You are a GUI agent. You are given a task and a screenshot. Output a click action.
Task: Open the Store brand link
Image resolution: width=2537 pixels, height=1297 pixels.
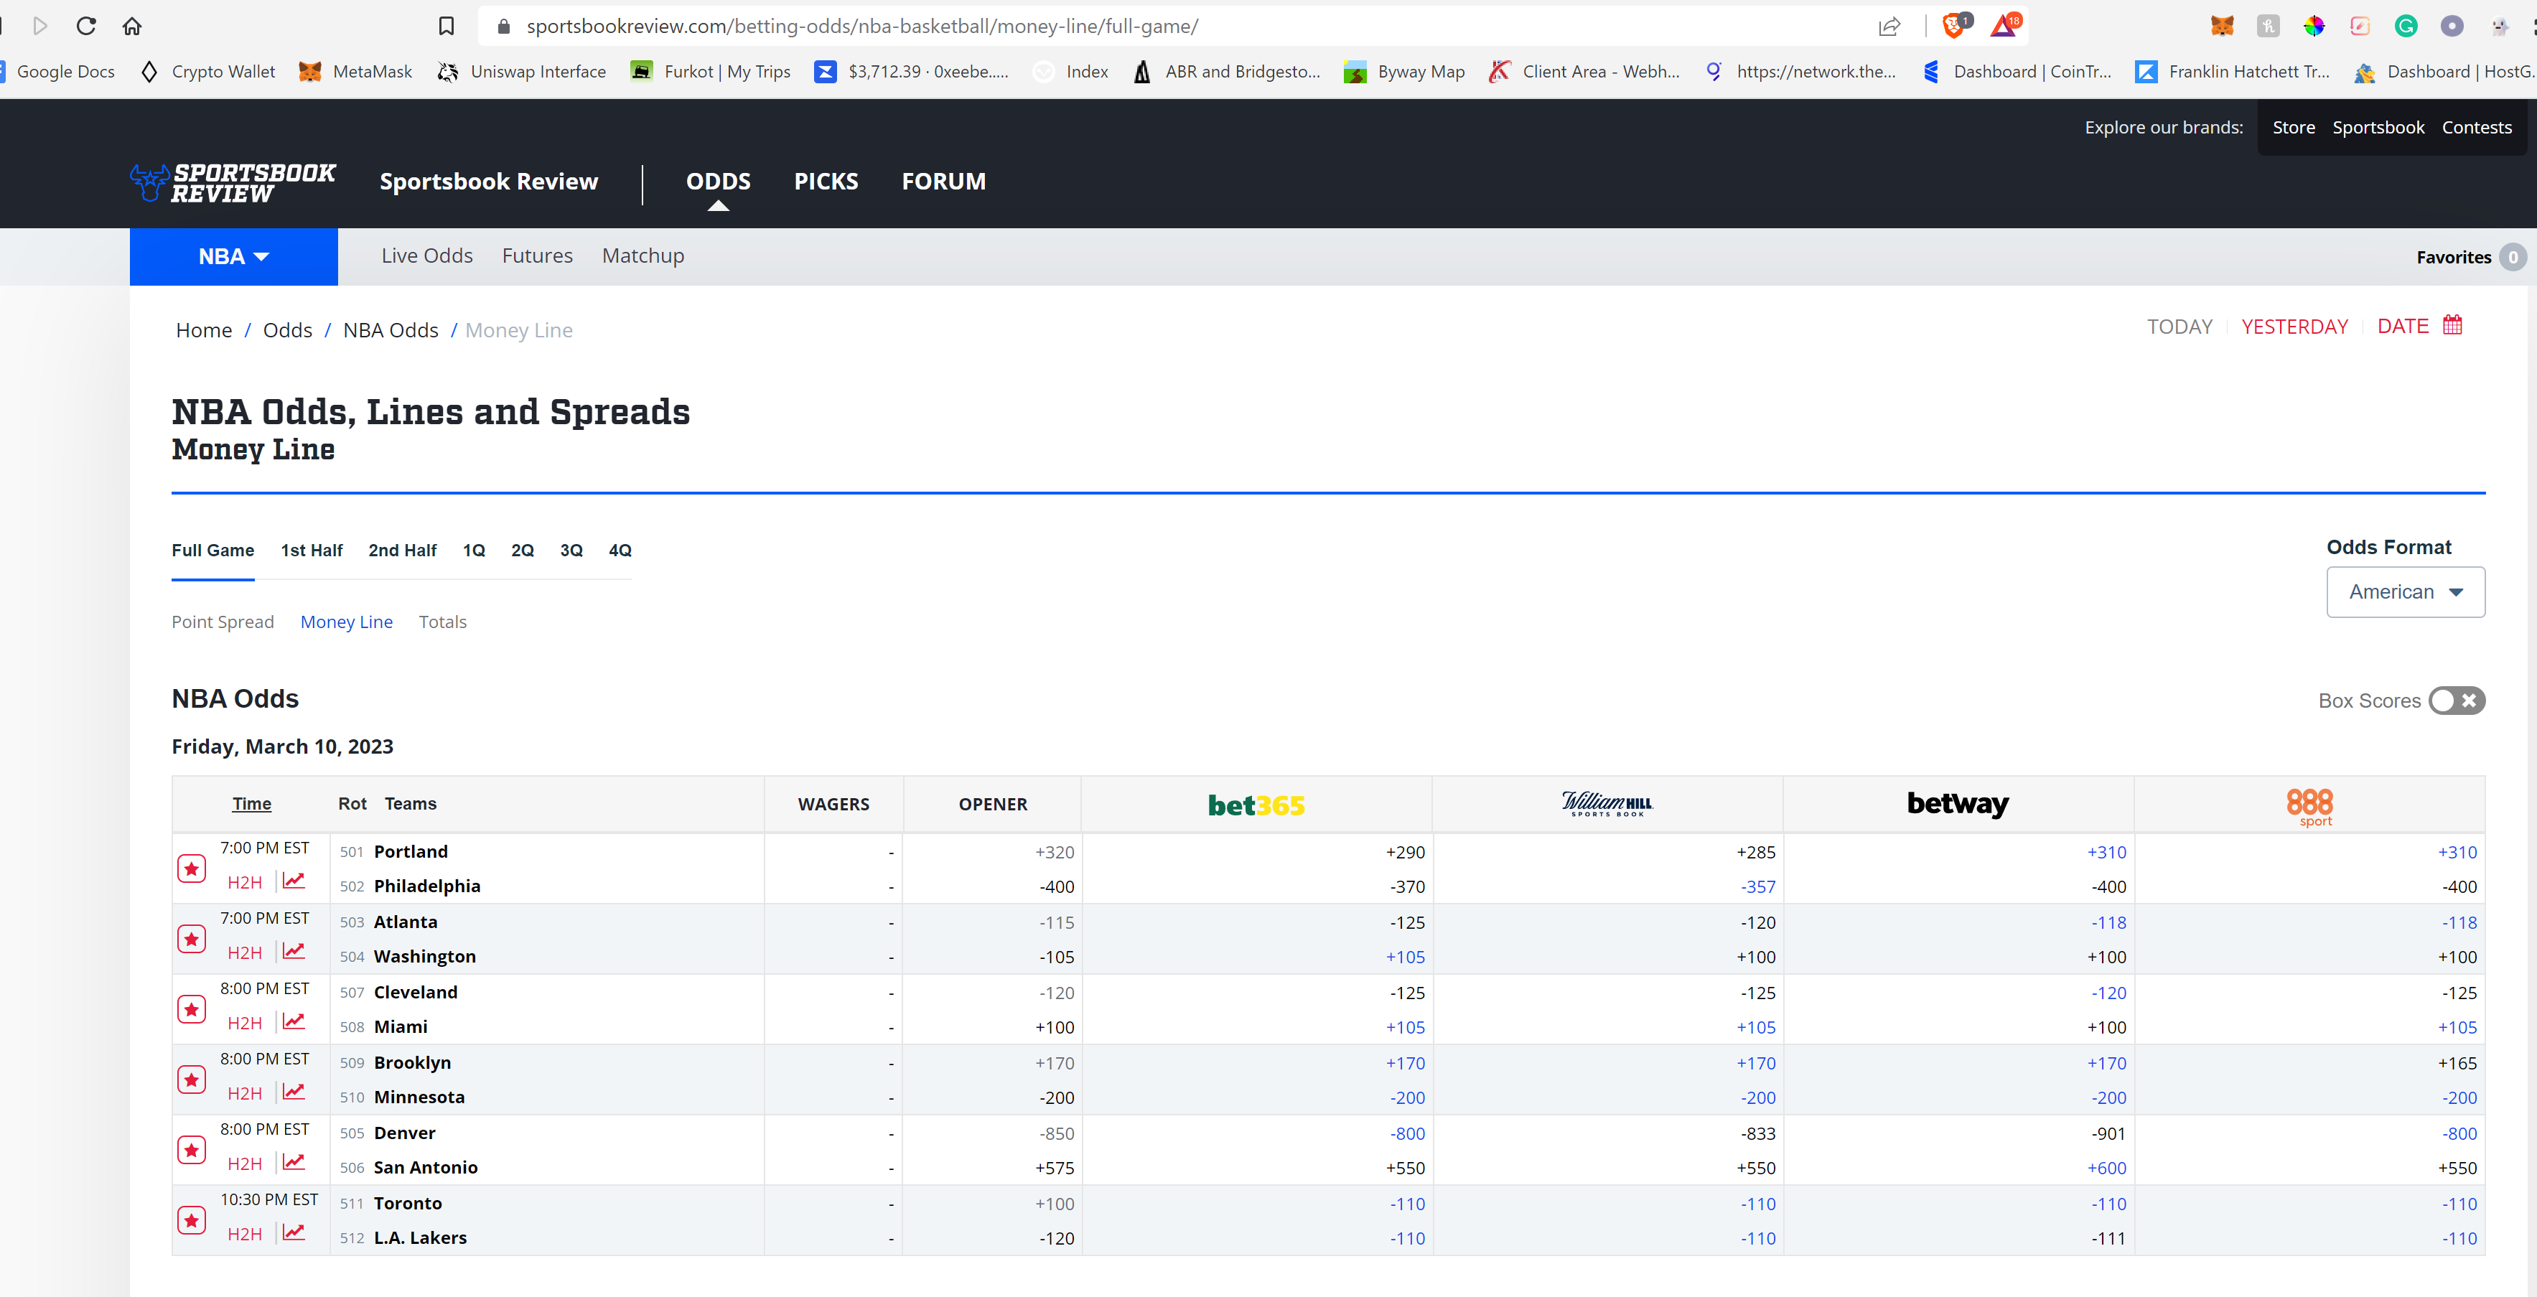click(x=2293, y=127)
